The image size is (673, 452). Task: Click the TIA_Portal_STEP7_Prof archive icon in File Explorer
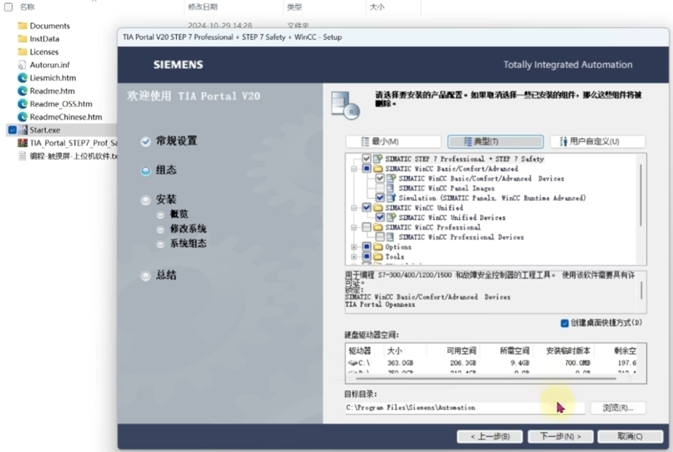click(22, 143)
